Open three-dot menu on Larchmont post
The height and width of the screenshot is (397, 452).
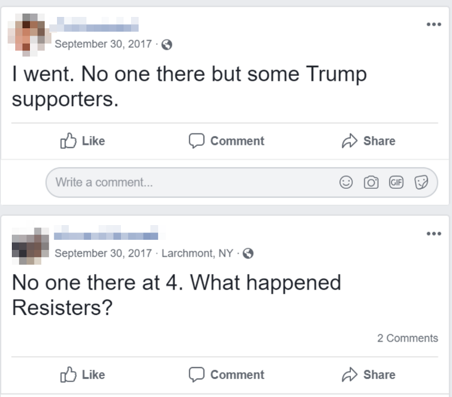pyautogui.click(x=434, y=234)
